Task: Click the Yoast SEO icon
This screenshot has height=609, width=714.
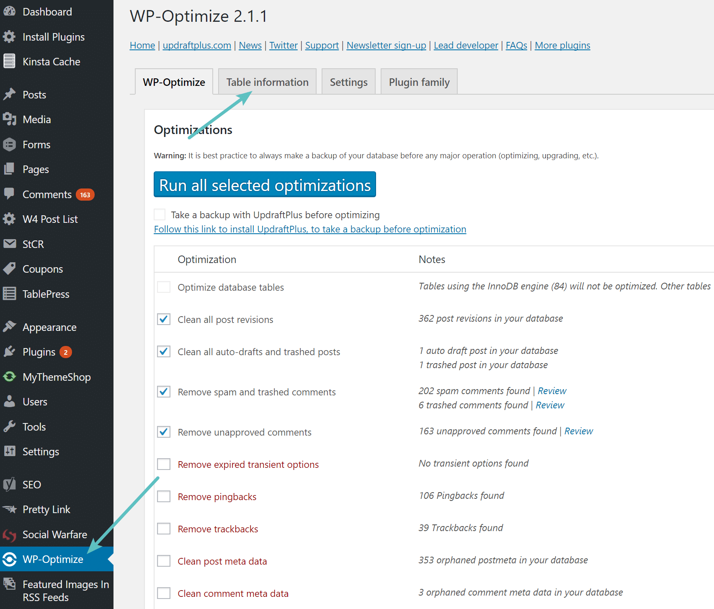Action: (x=9, y=484)
